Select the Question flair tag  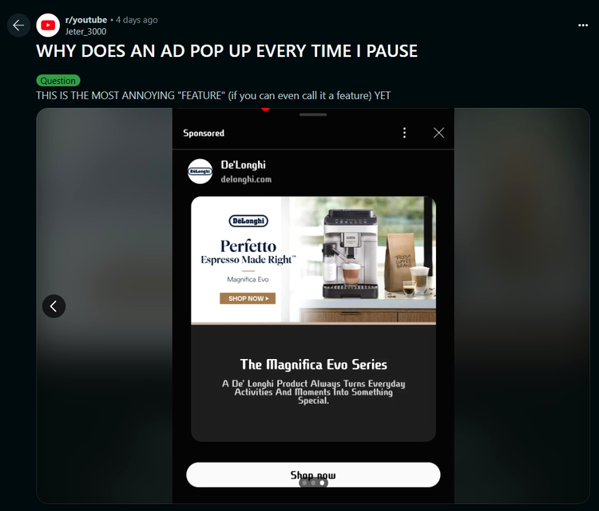click(x=58, y=81)
